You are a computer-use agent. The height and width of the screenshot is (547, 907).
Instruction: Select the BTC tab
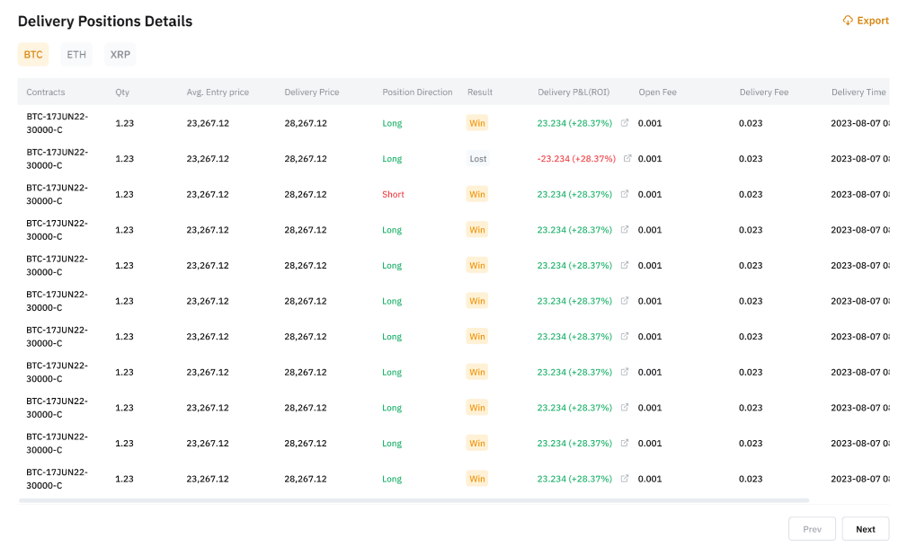[x=33, y=55]
